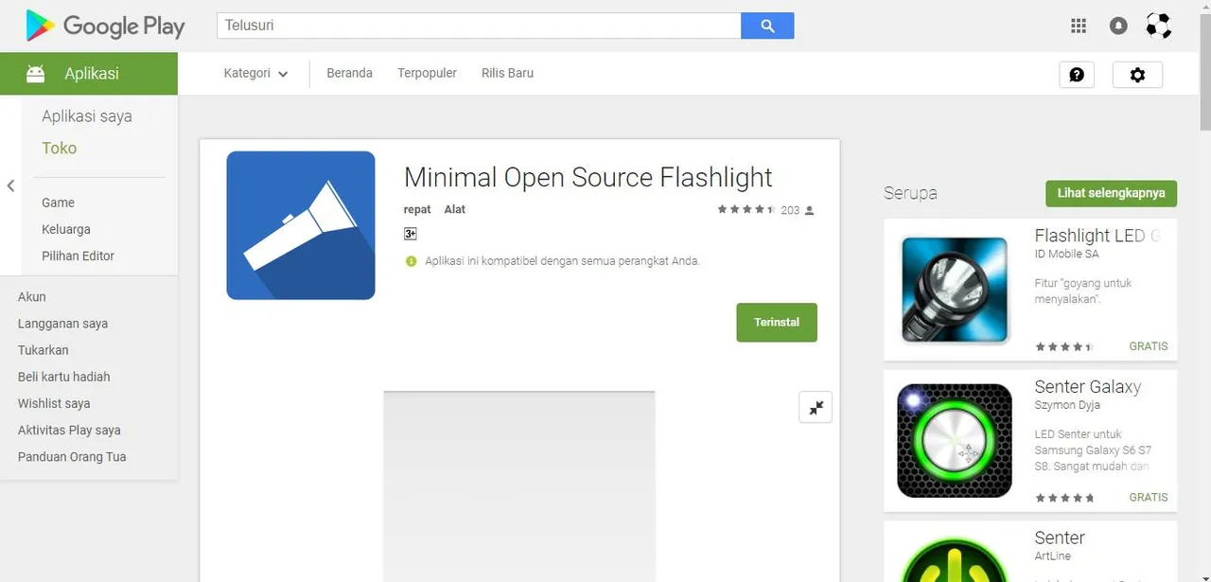The image size is (1211, 582).
Task: Open Flashlight LED app thumbnail
Action: coord(955,290)
